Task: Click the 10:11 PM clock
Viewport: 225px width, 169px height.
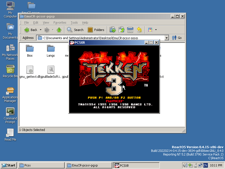Action: pyautogui.click(x=216, y=165)
